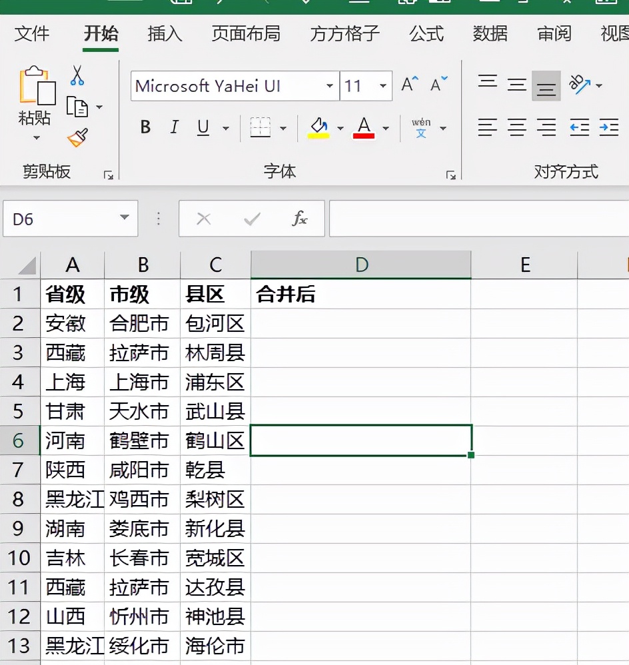This screenshot has width=629, height=665.
Task: Center text horizontally
Action: tap(517, 127)
